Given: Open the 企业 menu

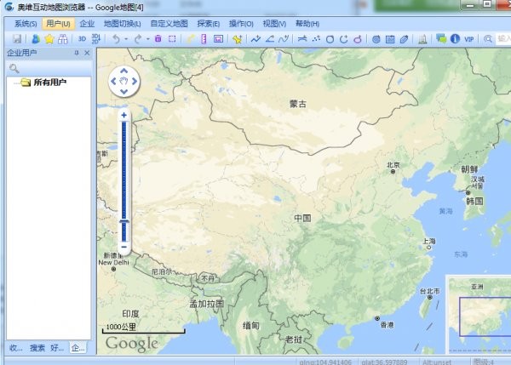Looking at the screenshot, I should click(87, 24).
